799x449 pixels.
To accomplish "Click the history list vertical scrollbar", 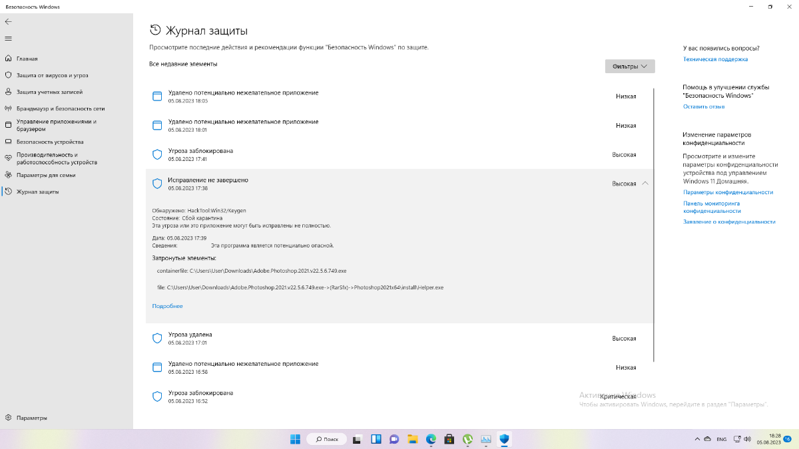I will click(654, 225).
